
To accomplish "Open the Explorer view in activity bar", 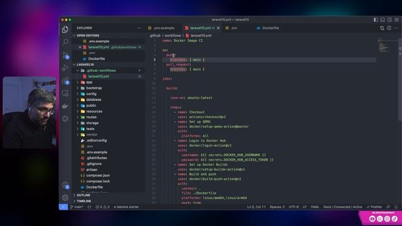I will point(65,30).
